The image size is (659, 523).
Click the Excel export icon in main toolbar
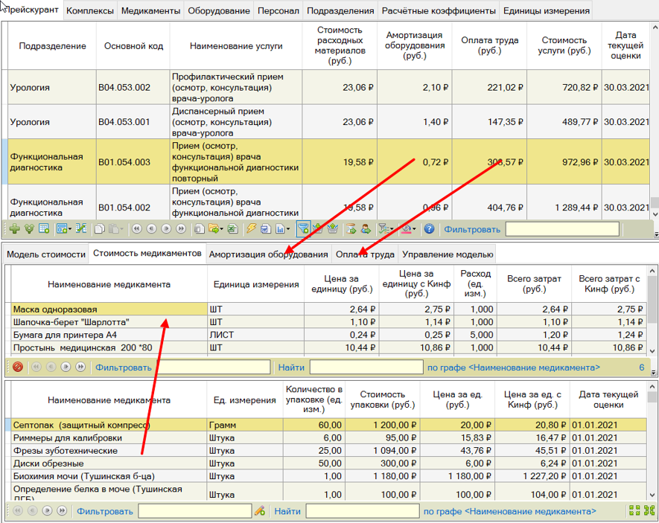[232, 228]
